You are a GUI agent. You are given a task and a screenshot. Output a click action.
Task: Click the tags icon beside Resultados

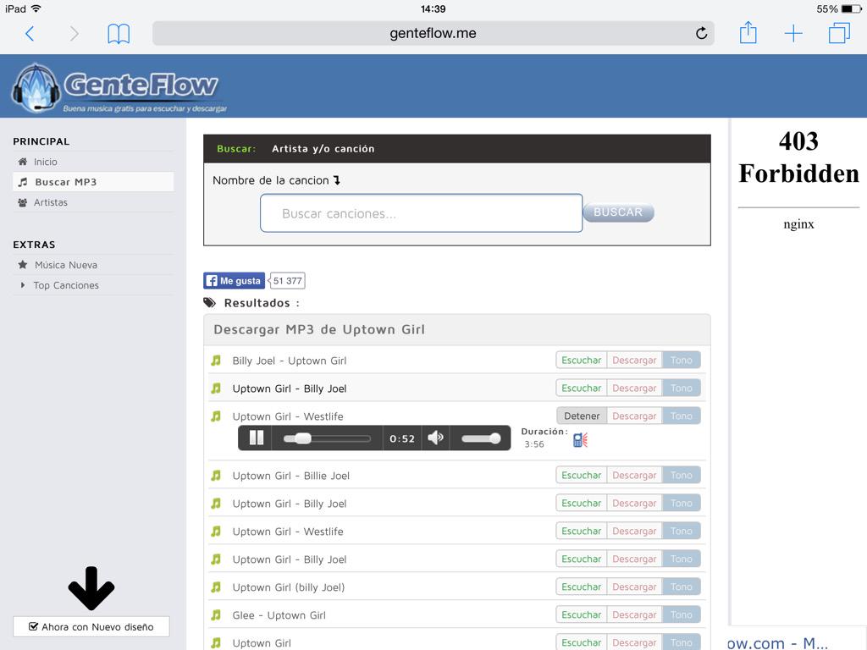tap(210, 302)
